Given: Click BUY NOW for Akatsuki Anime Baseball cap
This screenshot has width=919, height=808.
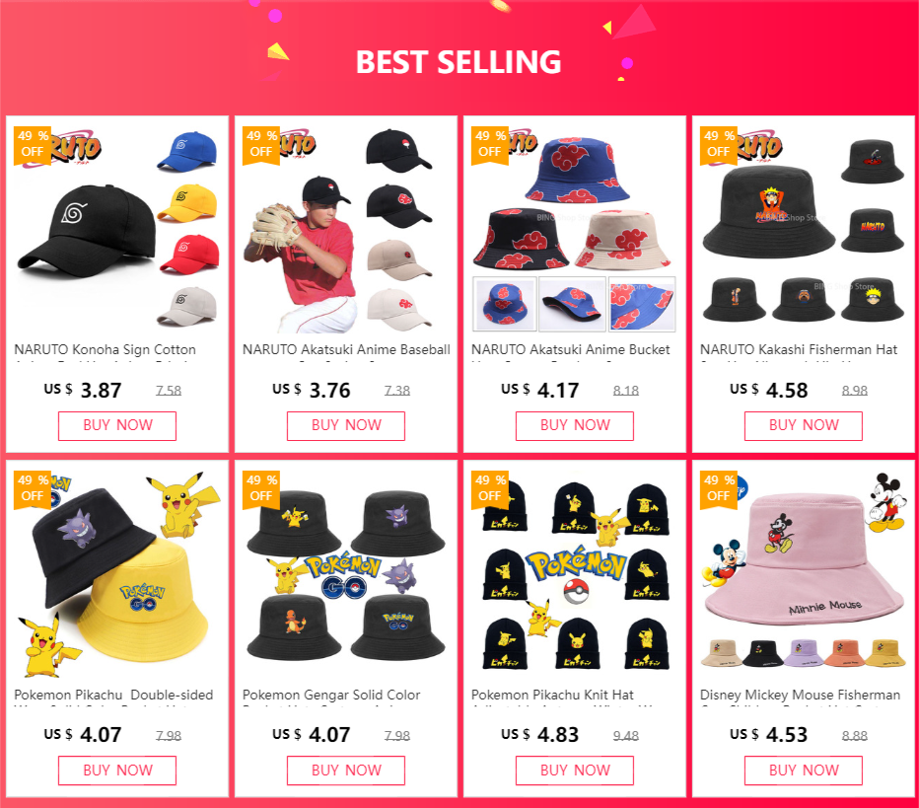Looking at the screenshot, I should click(x=346, y=425).
